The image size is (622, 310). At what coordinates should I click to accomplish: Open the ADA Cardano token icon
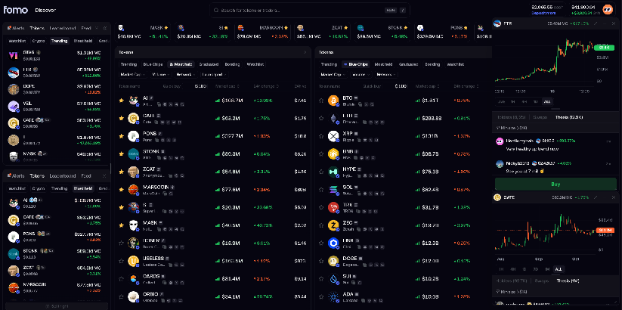click(x=333, y=297)
